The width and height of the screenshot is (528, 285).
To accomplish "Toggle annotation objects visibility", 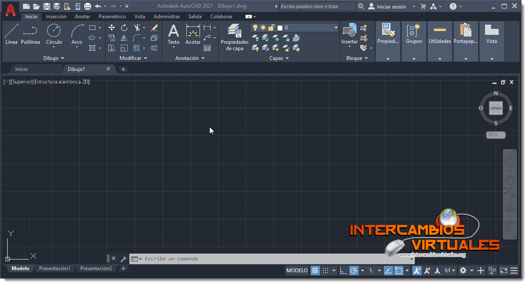I will tap(417, 271).
